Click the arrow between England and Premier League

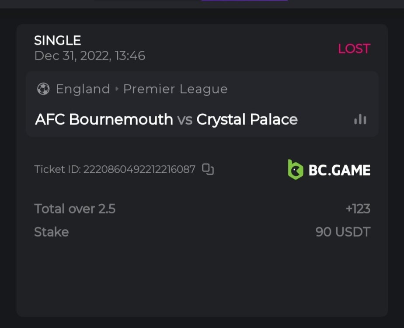point(117,89)
